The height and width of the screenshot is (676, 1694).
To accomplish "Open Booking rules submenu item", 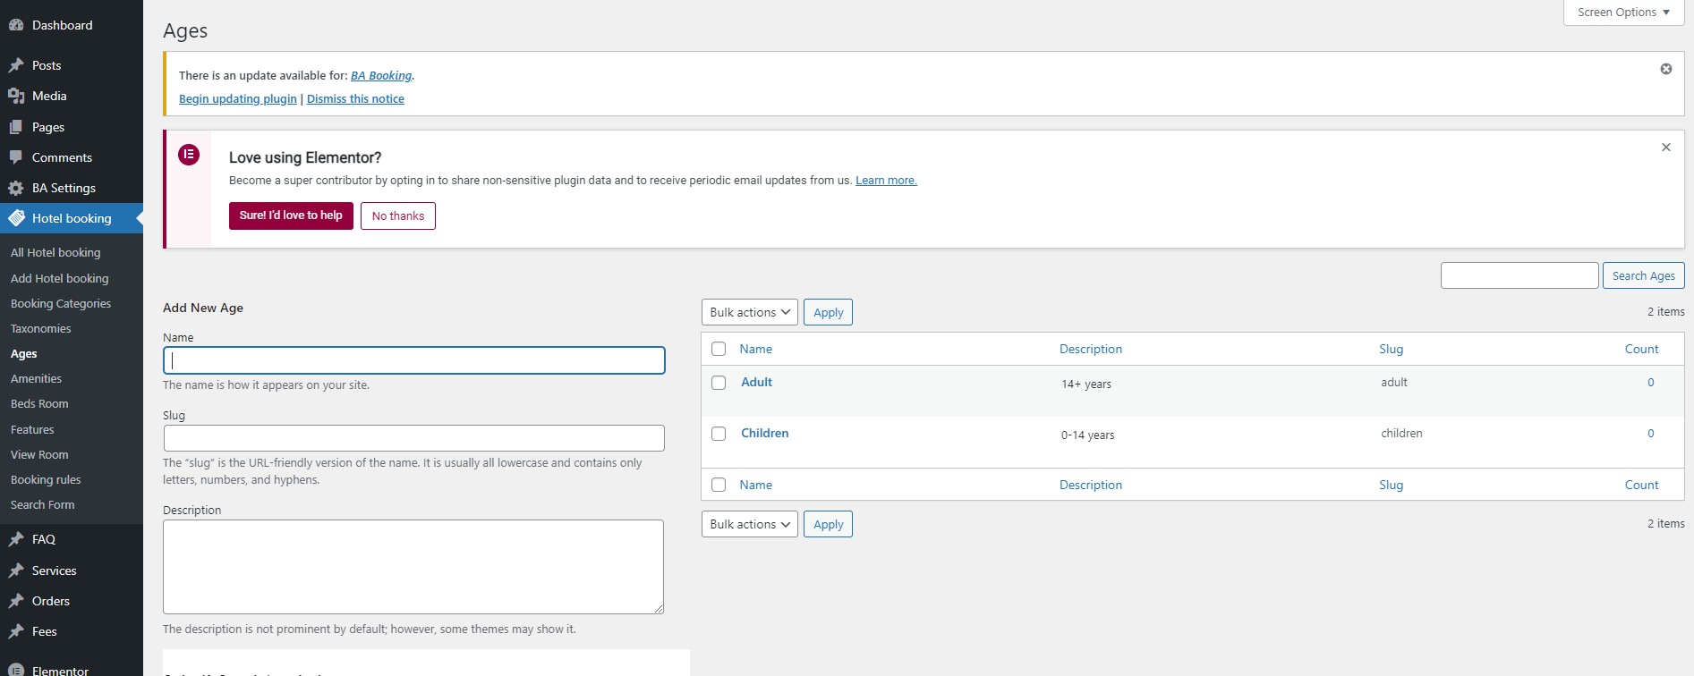I will (46, 480).
